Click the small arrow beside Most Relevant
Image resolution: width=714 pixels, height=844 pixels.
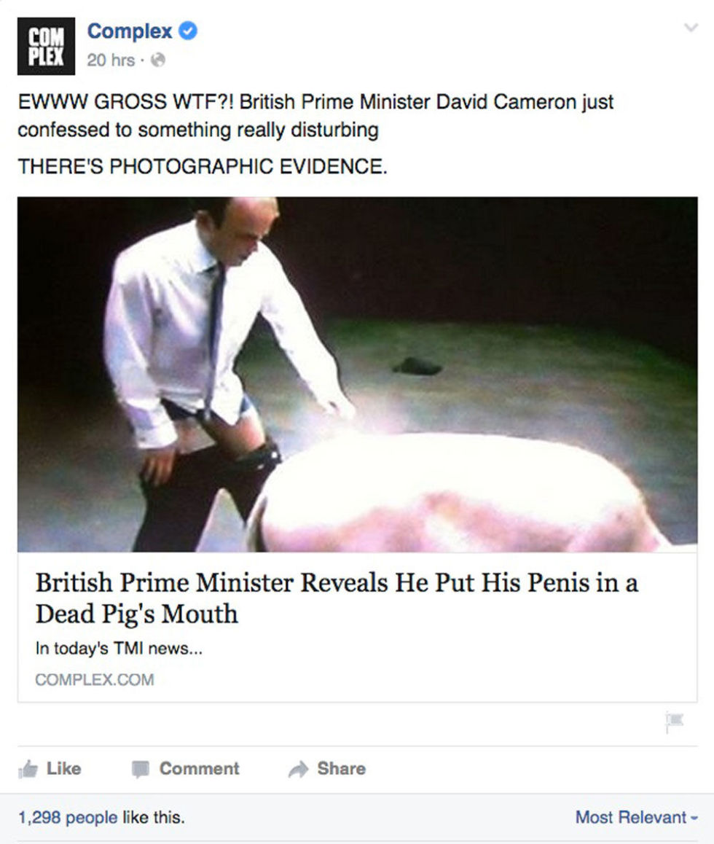(694, 818)
